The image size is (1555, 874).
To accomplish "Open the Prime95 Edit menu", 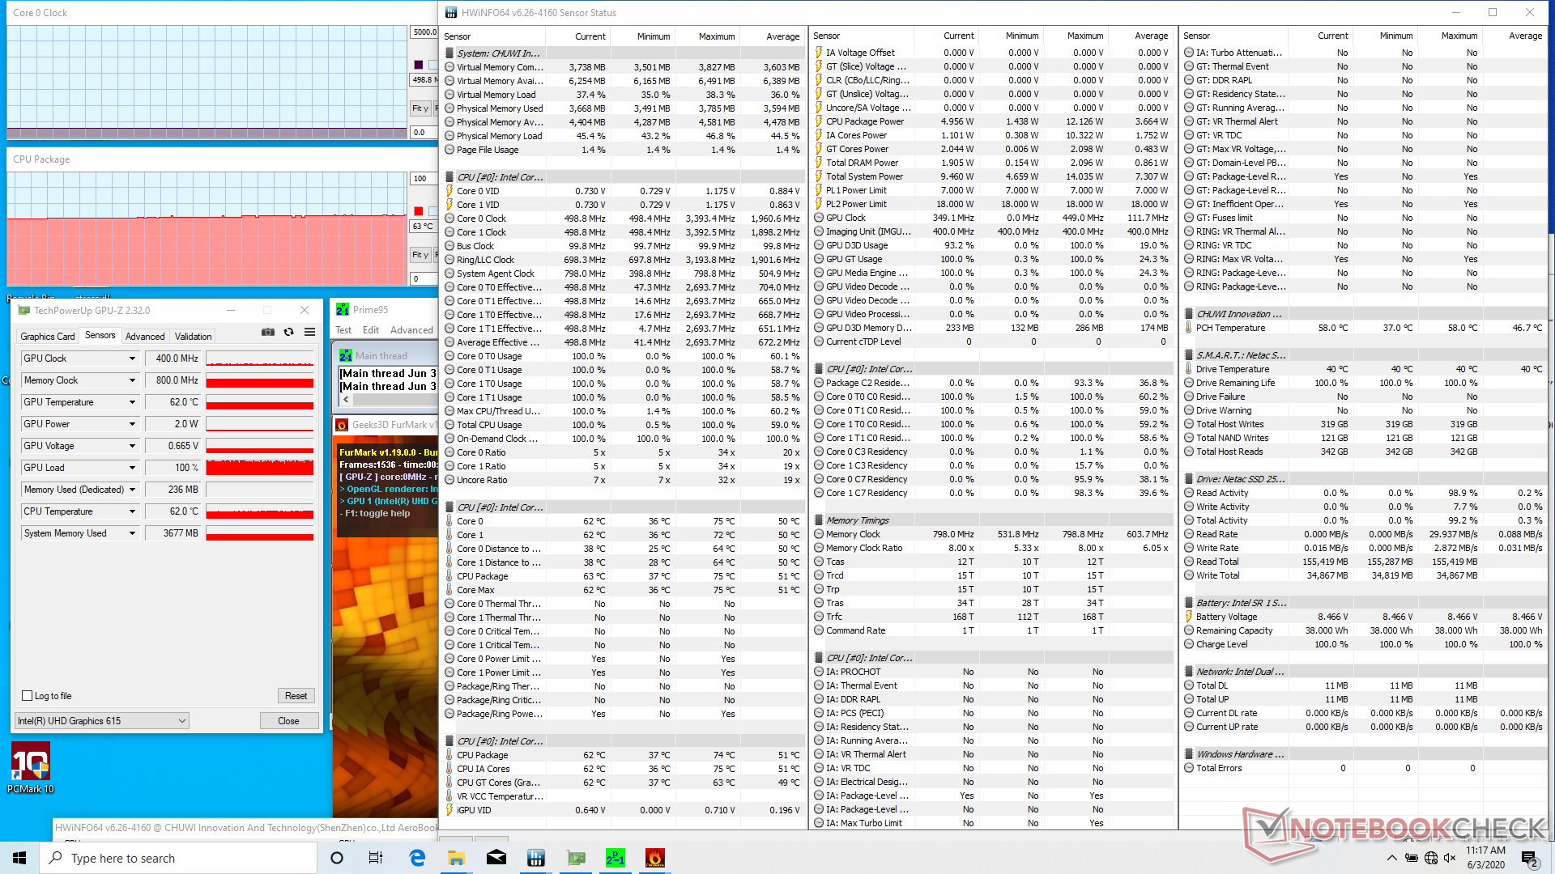I will tap(371, 330).
